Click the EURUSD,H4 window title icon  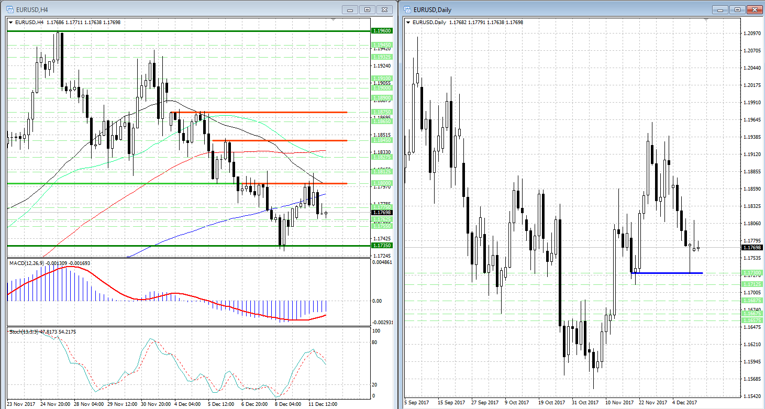(10, 9)
